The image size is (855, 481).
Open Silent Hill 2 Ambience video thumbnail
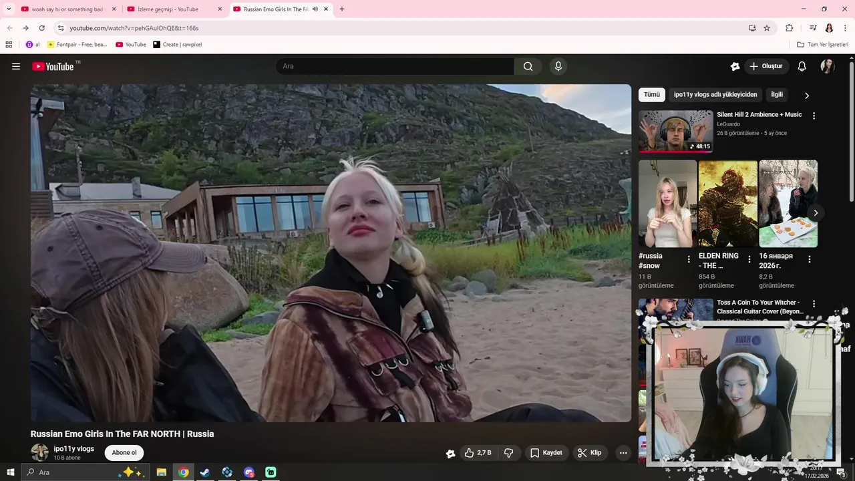pyautogui.click(x=675, y=132)
